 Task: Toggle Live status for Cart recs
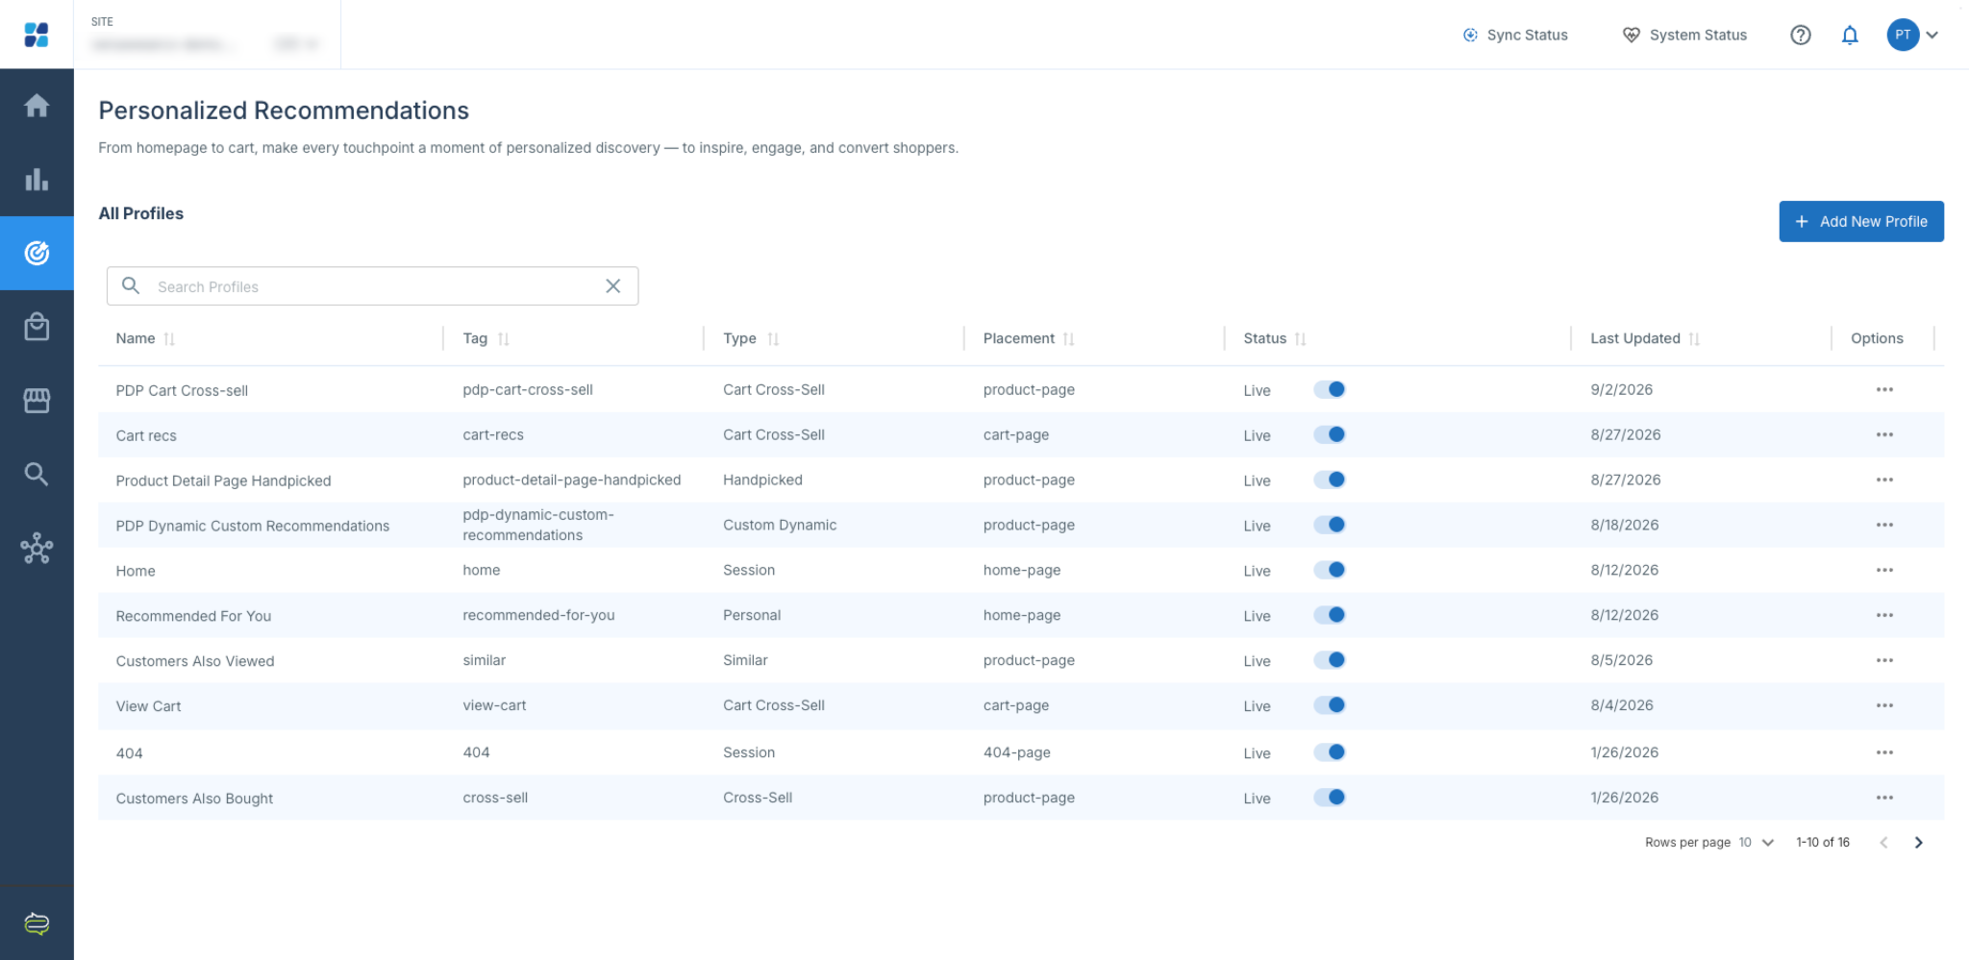[1330, 434]
